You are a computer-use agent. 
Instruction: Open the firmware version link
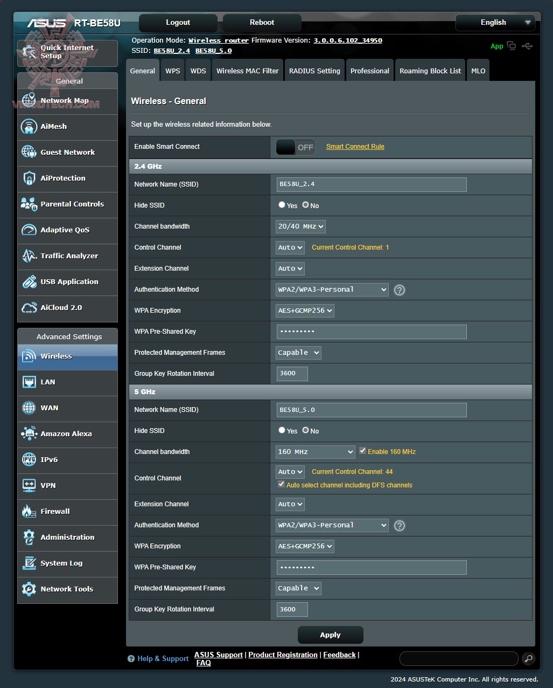[348, 40]
